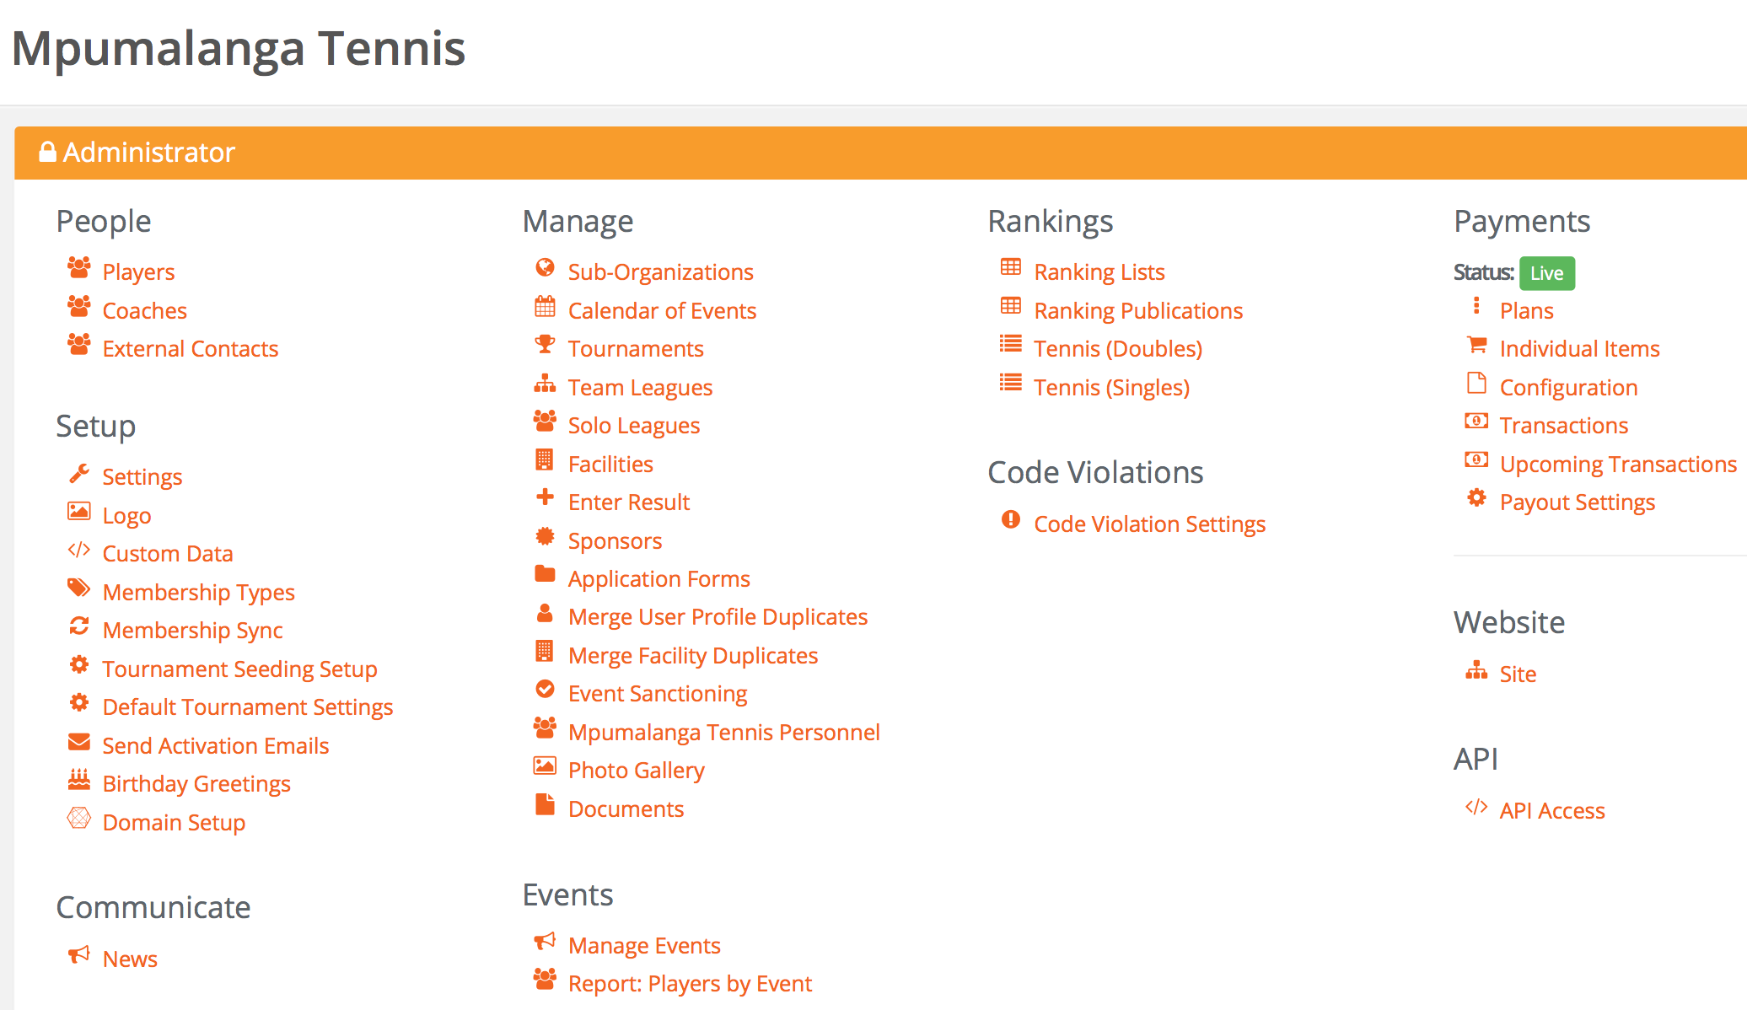Click the Domain Setup globe icon
The width and height of the screenshot is (1747, 1010).
pos(79,819)
